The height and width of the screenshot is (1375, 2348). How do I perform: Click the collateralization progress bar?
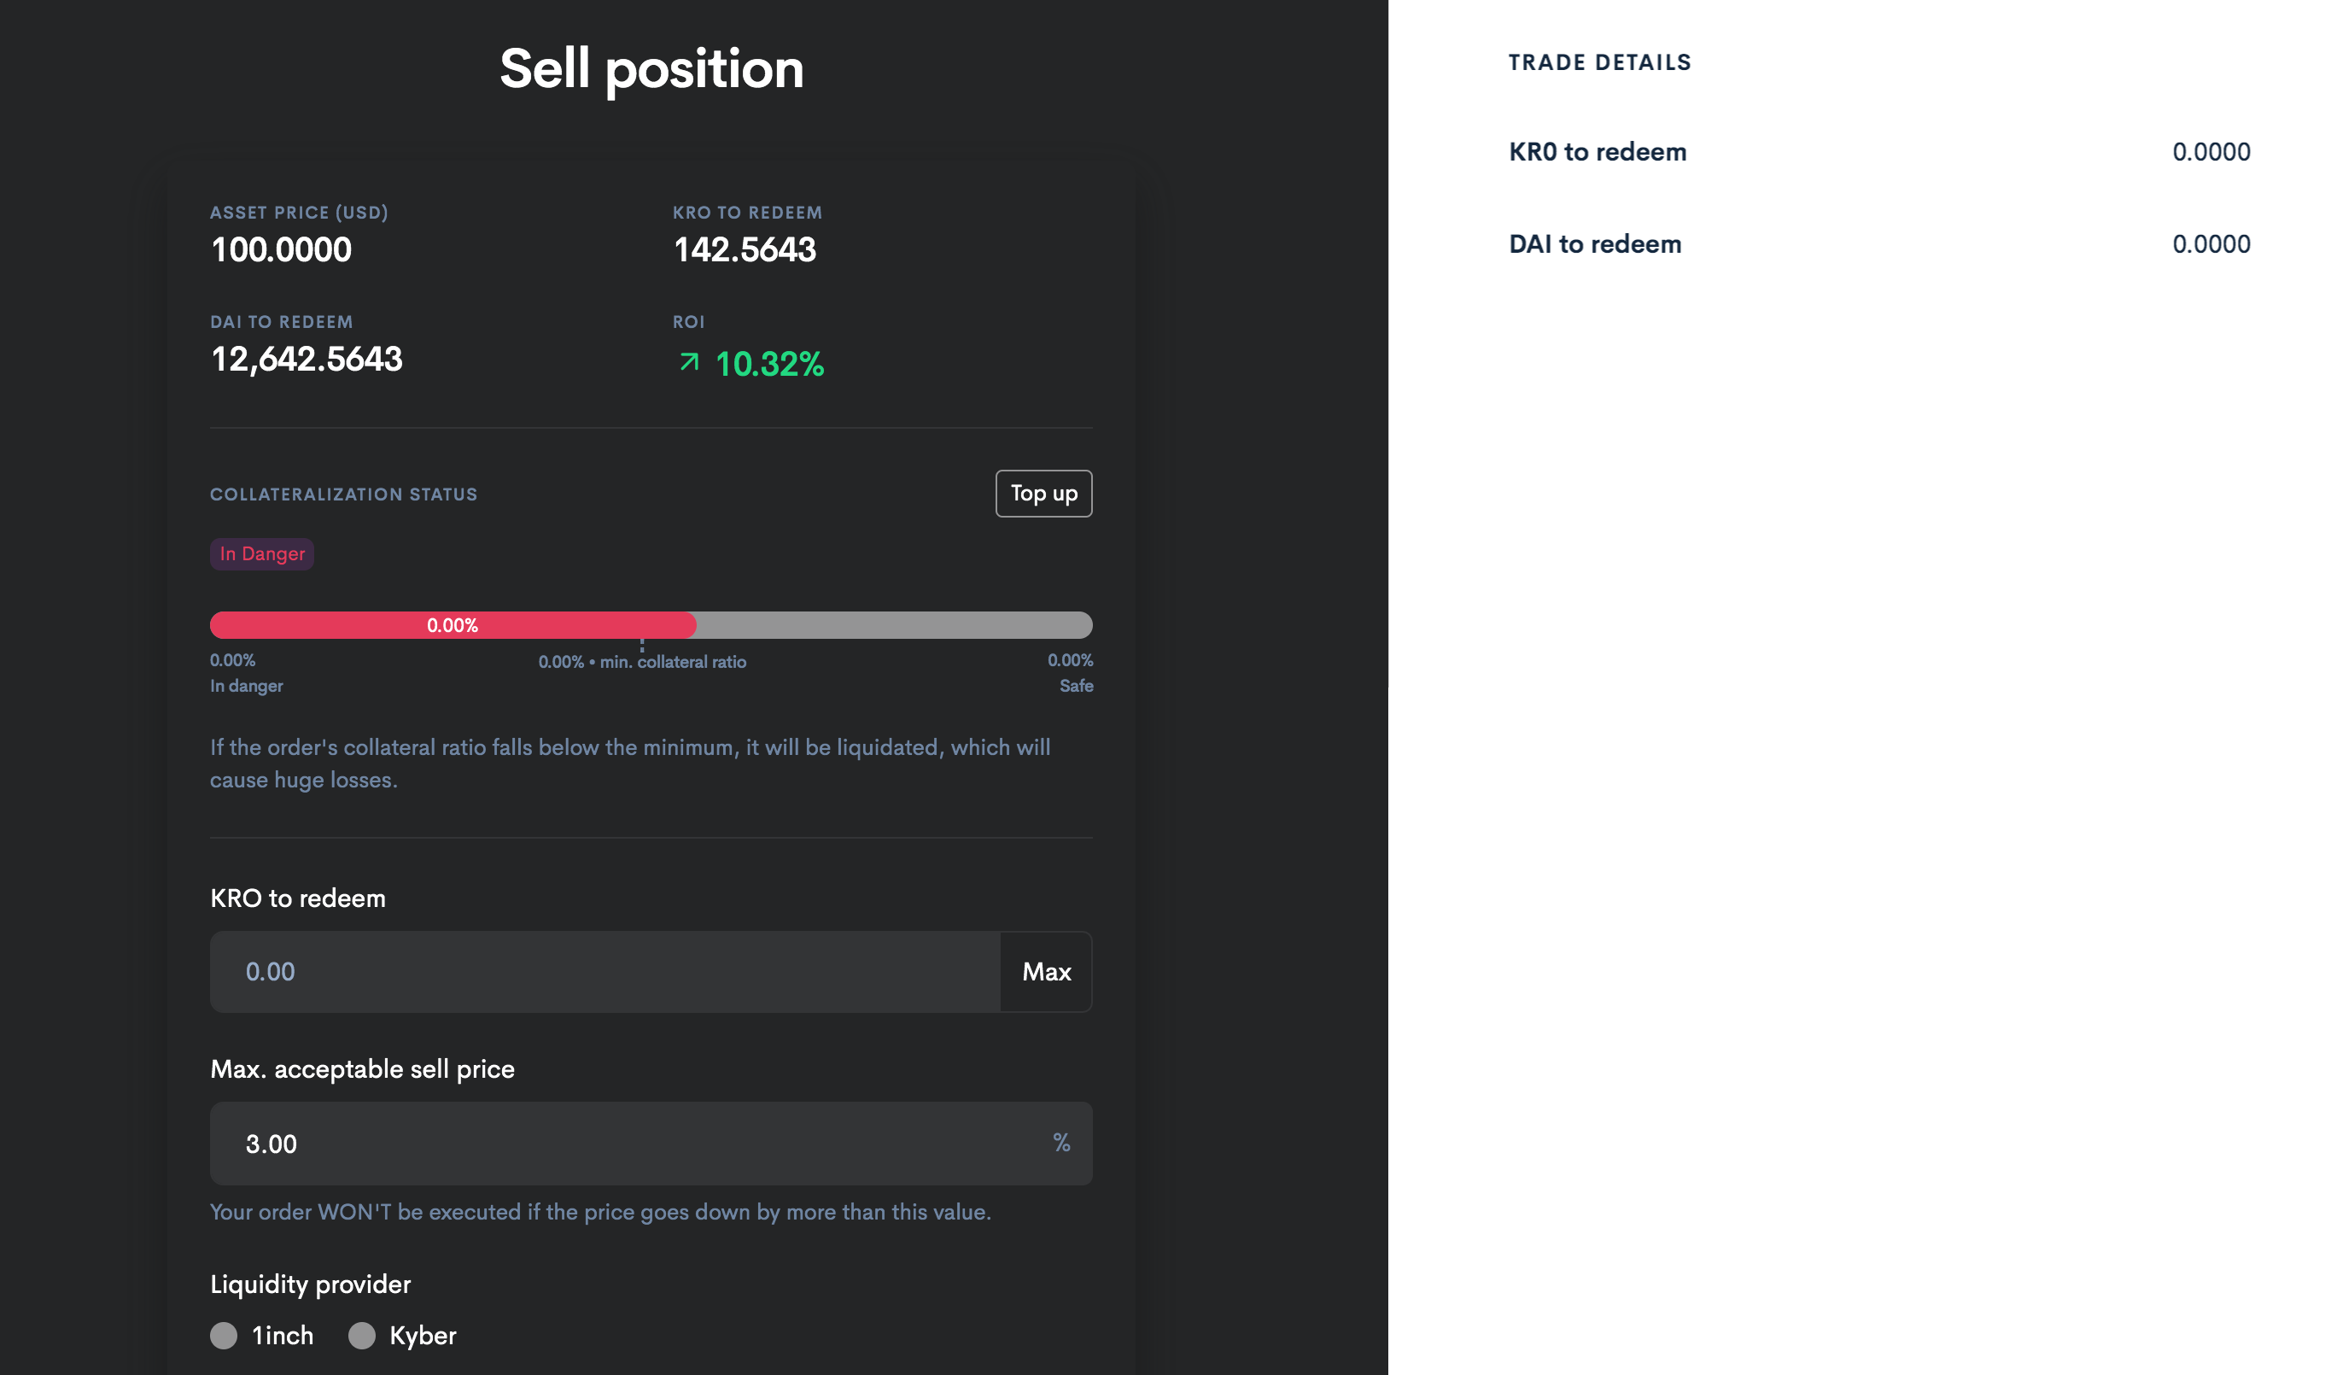(651, 624)
